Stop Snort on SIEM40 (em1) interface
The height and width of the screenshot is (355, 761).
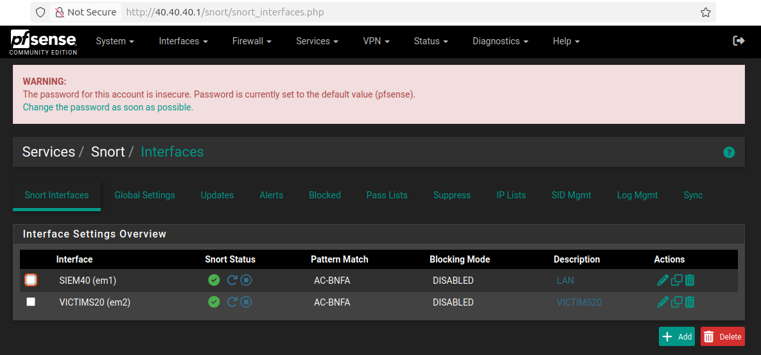[246, 281]
